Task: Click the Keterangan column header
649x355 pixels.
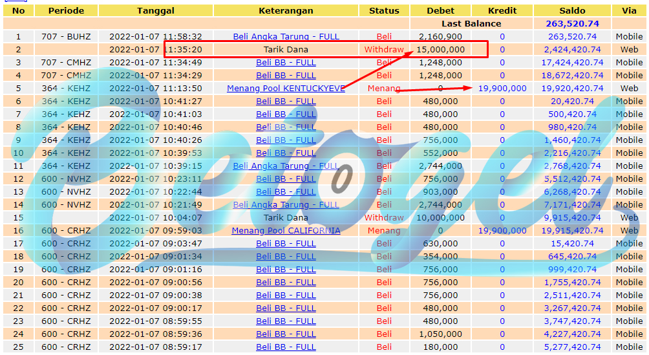Action: (286, 11)
